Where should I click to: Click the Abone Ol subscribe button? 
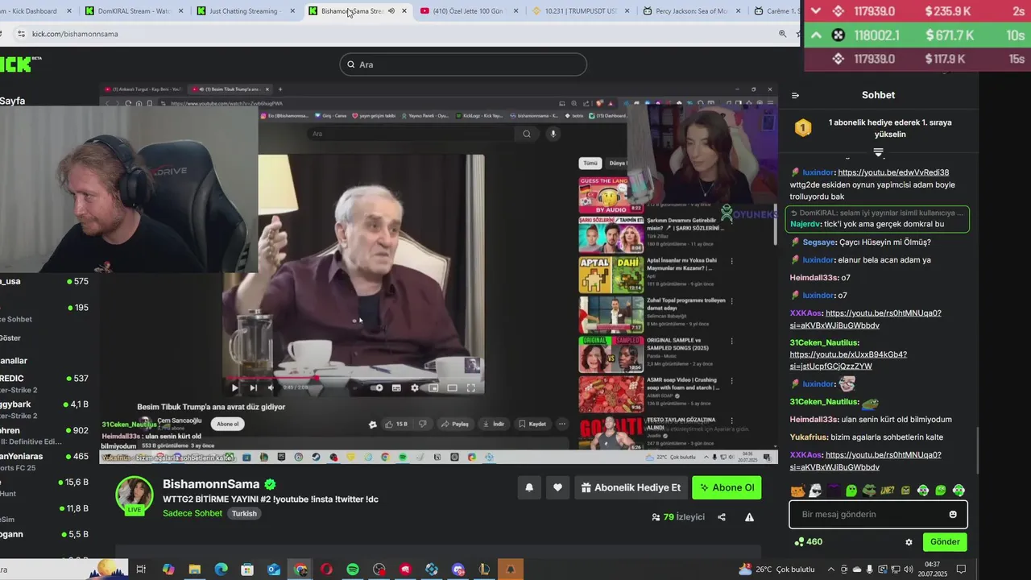click(727, 487)
